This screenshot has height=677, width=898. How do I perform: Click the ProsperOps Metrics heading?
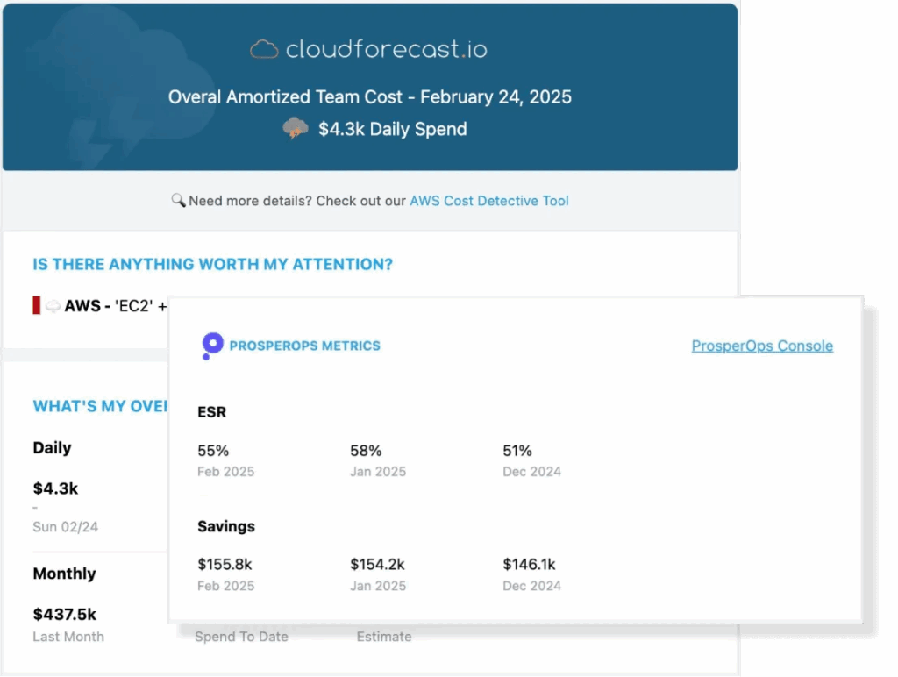coord(304,346)
